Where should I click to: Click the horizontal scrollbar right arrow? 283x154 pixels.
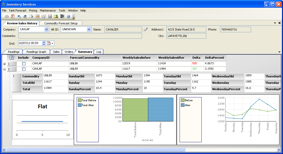[278, 150]
